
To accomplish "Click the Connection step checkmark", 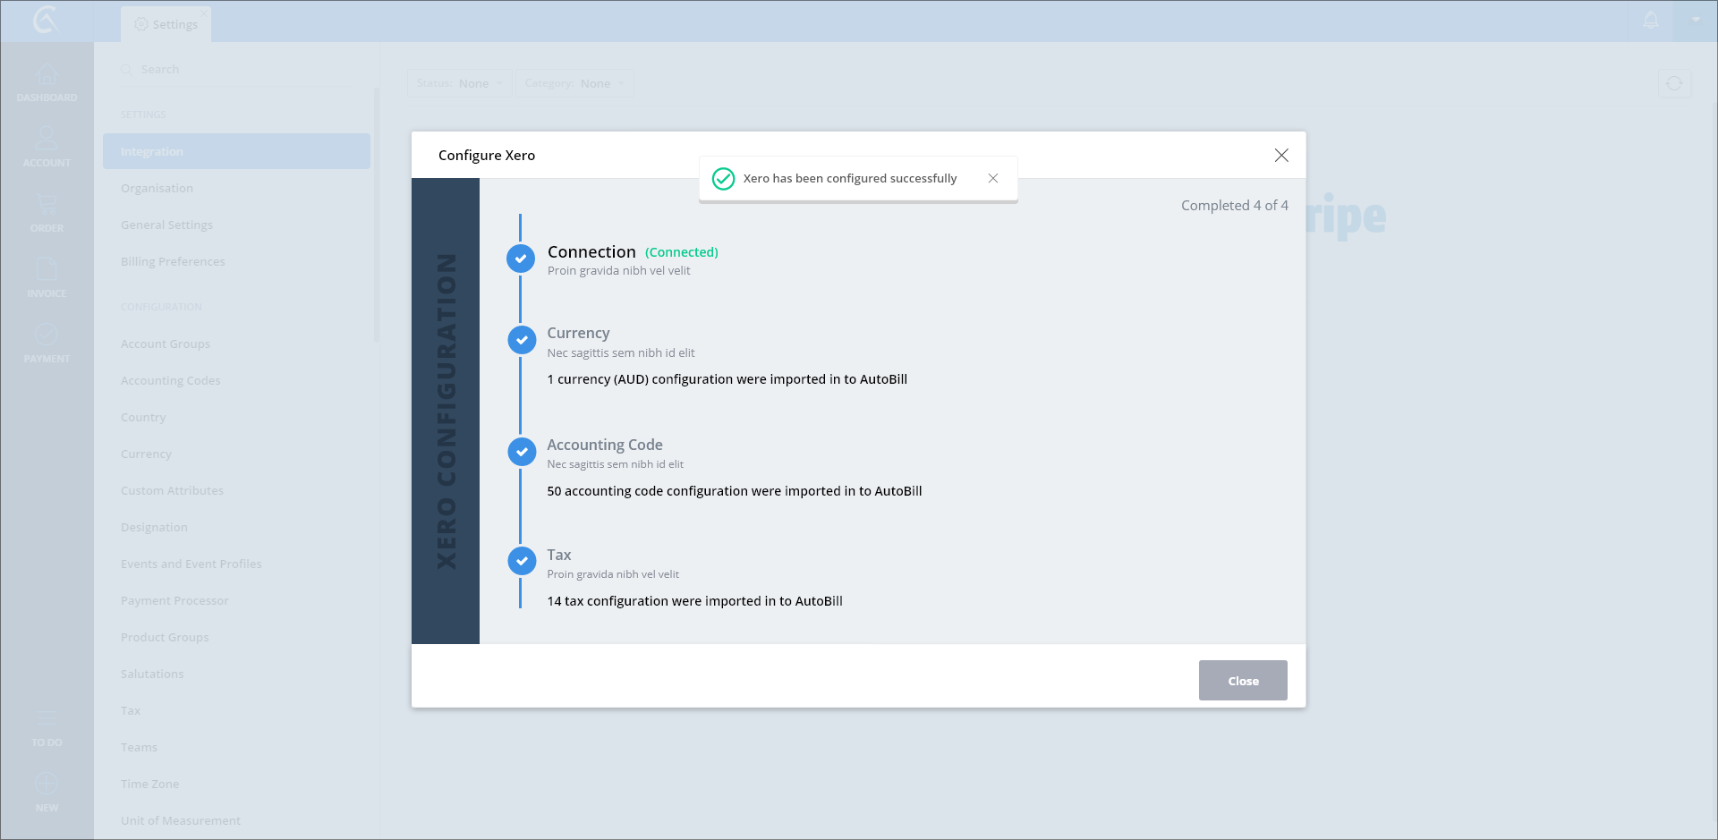I will click(521, 259).
